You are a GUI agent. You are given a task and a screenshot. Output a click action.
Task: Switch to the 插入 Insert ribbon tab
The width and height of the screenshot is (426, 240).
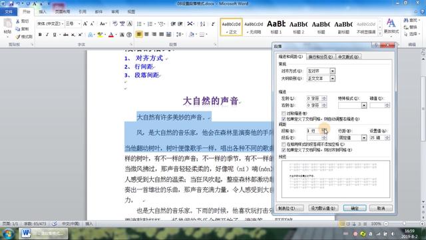(43, 12)
